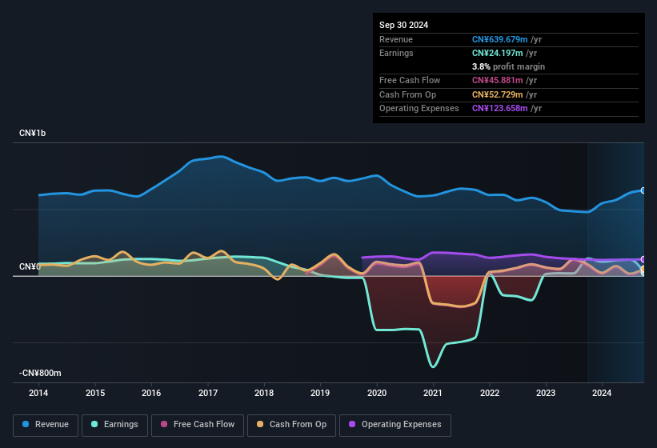Select the 2017 x-axis label
The image size is (657, 448).
click(x=208, y=393)
